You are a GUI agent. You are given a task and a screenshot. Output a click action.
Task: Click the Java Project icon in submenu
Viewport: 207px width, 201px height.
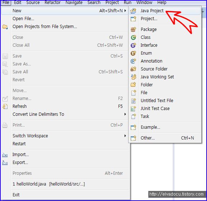tap(133, 11)
